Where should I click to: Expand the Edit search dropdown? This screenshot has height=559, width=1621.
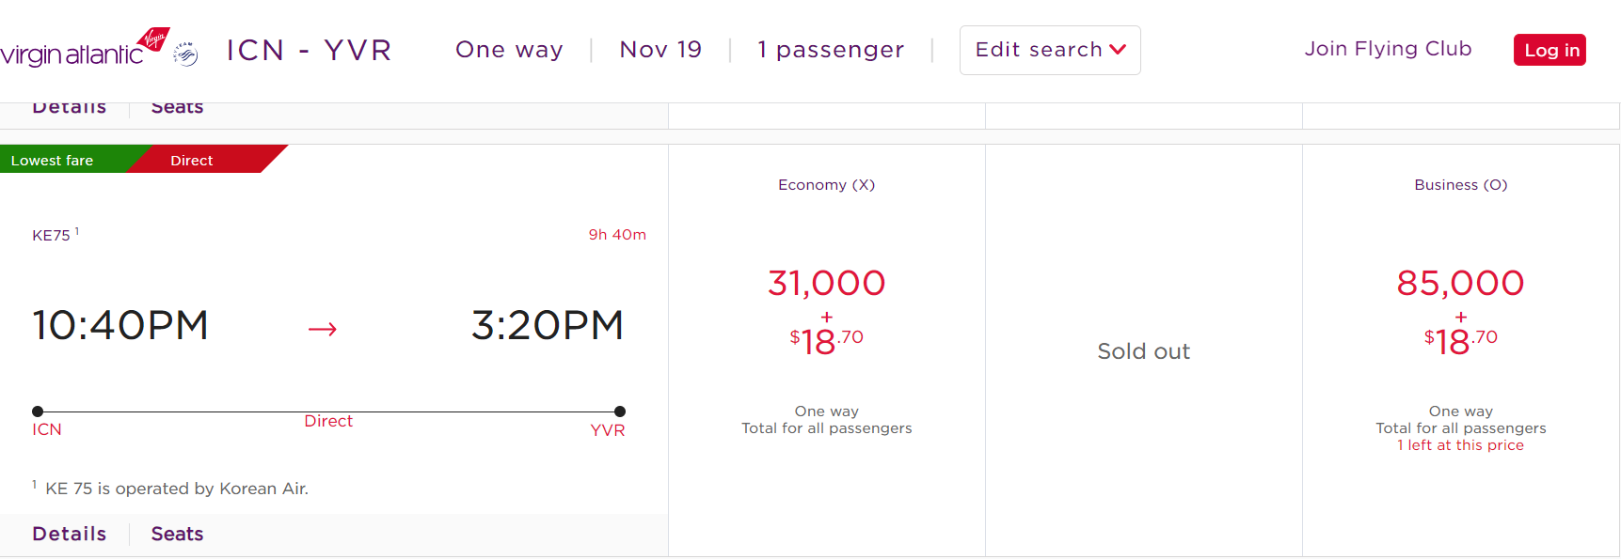(1049, 50)
